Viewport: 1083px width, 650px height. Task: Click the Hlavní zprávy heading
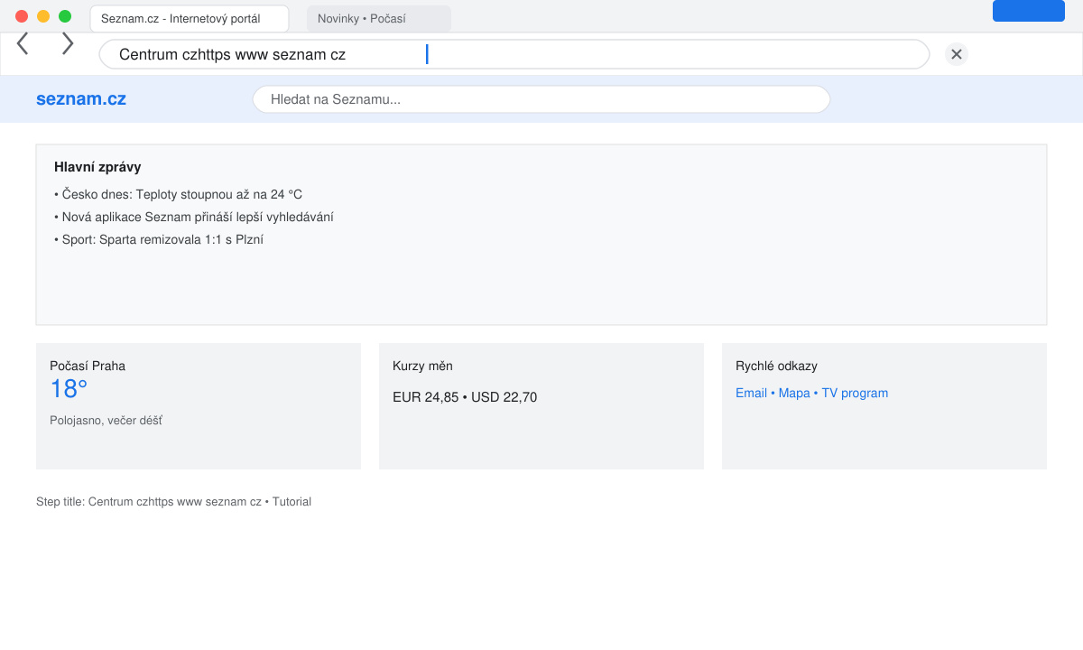pos(97,167)
